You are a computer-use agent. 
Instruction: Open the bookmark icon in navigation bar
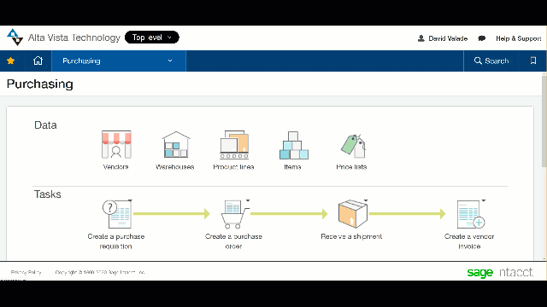click(533, 61)
